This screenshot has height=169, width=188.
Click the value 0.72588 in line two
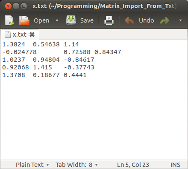(x=77, y=52)
